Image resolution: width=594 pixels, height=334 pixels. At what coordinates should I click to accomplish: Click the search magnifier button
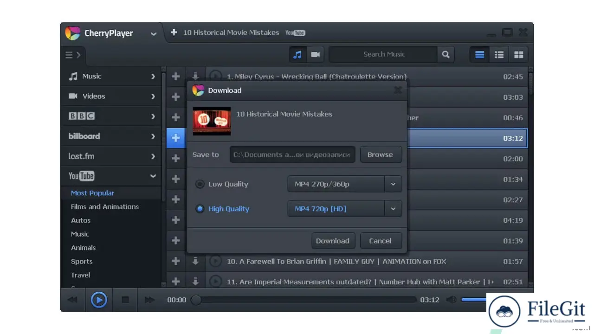[445, 54]
